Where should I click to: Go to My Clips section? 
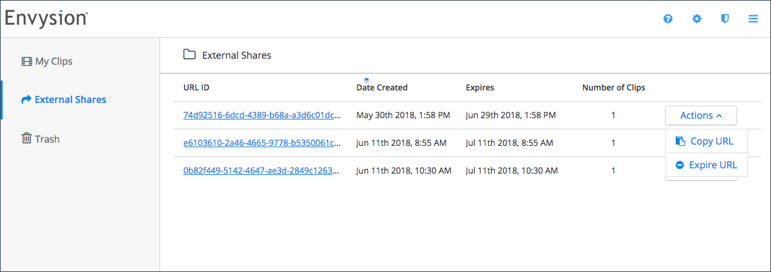[47, 62]
